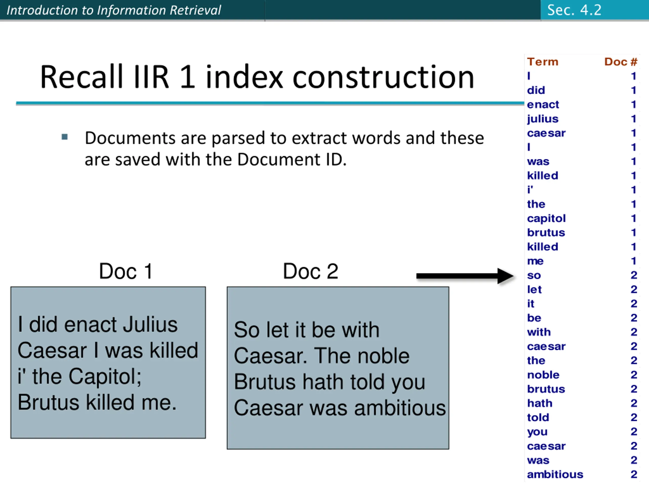This screenshot has width=649, height=487.
Task: Select the "did" term in the table
Action: [x=536, y=90]
